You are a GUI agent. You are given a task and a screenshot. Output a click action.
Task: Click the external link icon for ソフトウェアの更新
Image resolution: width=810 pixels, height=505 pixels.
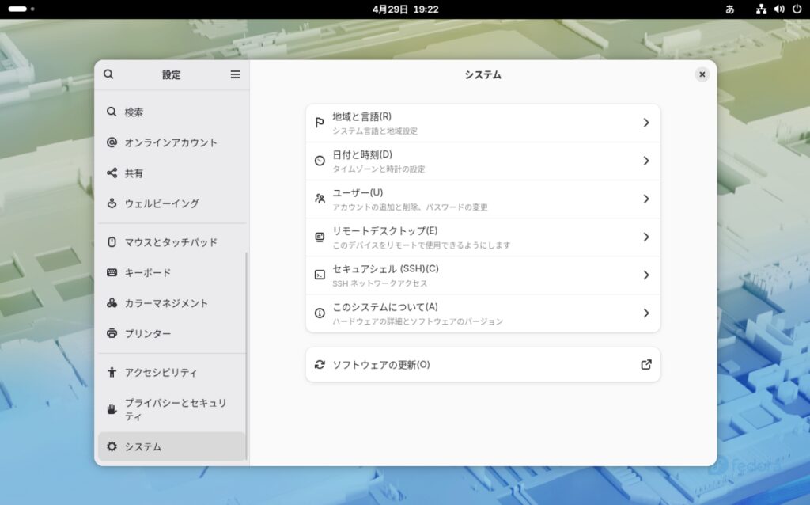click(645, 365)
